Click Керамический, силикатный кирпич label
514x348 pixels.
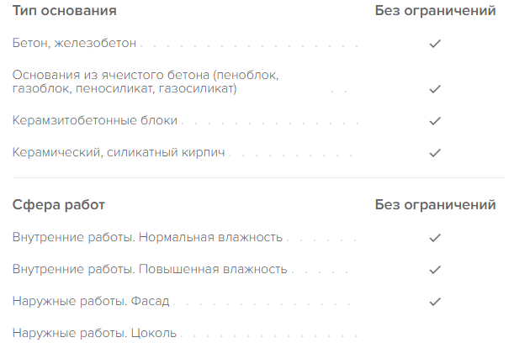pyautogui.click(x=119, y=153)
